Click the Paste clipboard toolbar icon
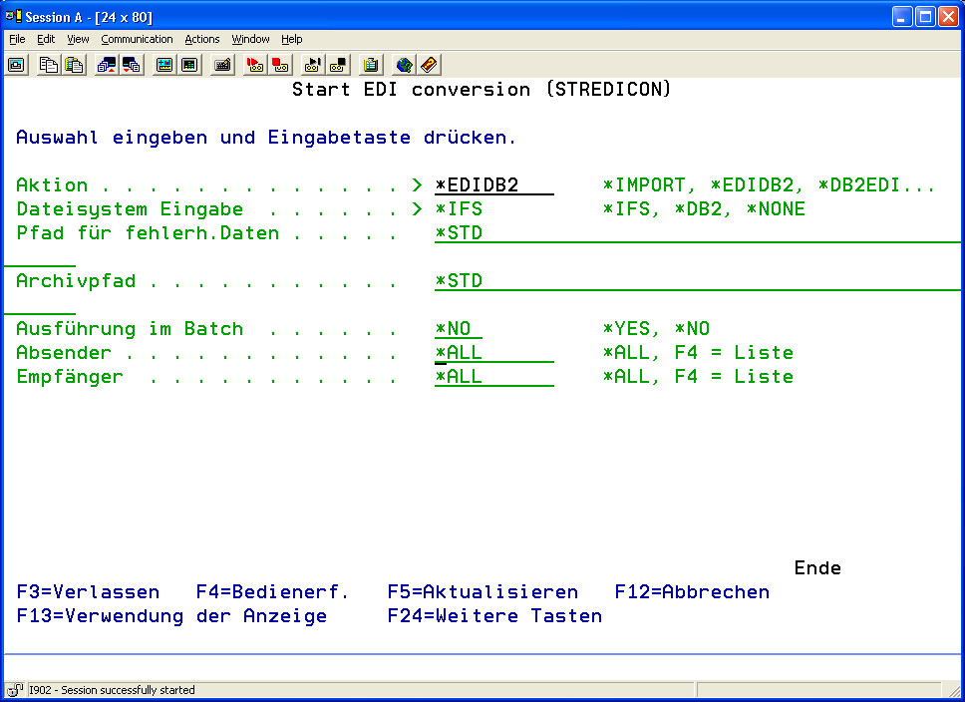 (x=74, y=65)
